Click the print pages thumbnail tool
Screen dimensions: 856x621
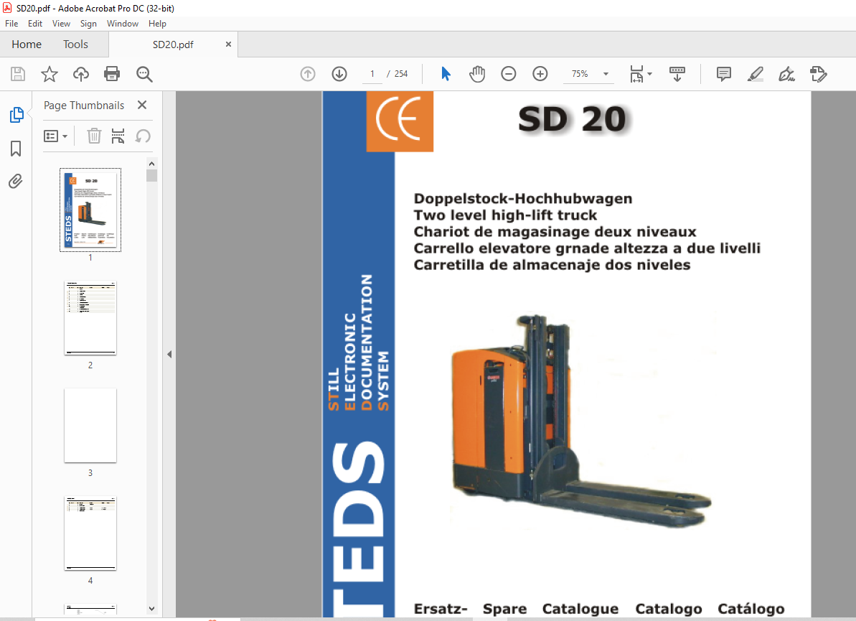click(x=118, y=136)
